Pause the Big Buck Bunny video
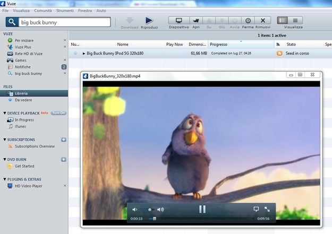 (202, 209)
